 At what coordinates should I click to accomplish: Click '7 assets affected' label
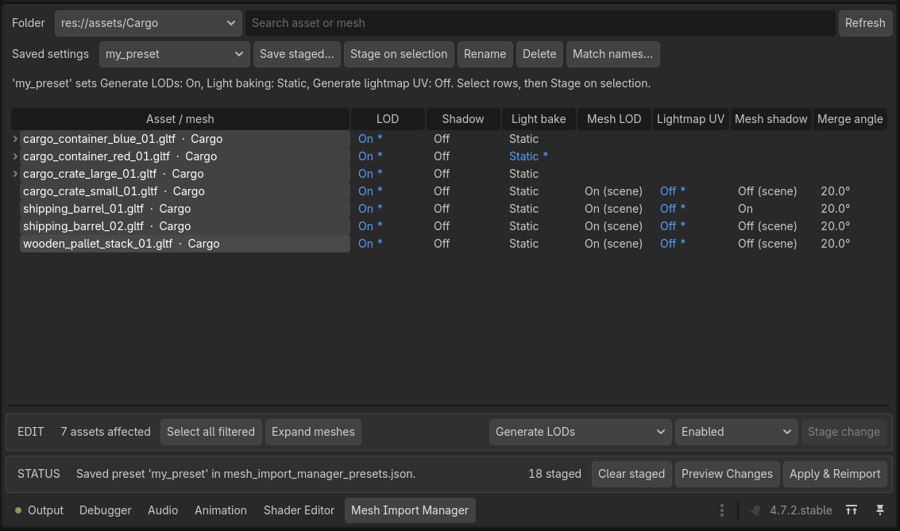(106, 432)
